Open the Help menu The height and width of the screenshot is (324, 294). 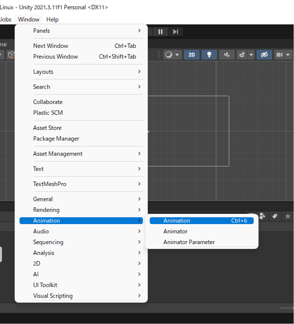click(52, 20)
